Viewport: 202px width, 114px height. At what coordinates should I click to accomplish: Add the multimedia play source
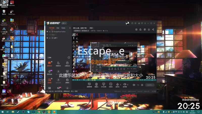click(x=111, y=85)
